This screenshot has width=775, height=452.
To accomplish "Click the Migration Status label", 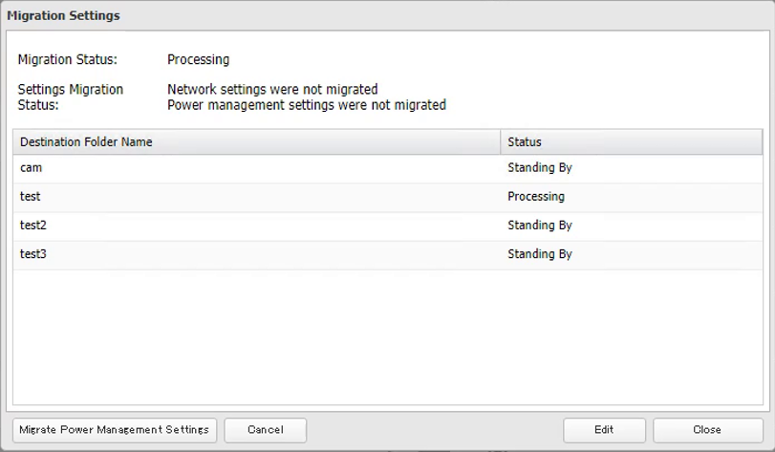I will [68, 59].
